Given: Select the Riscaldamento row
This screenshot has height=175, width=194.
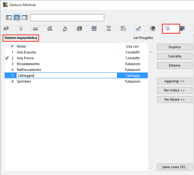Looking at the screenshot, I should point(76,64).
